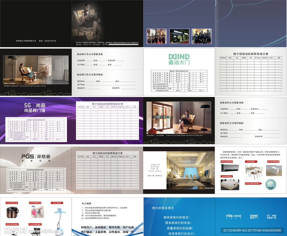Check 不会 in the 鑫迪木门 evaluation table
Image resolution: width=287 pixels, height=236 pixels.
pyautogui.click(x=203, y=91)
